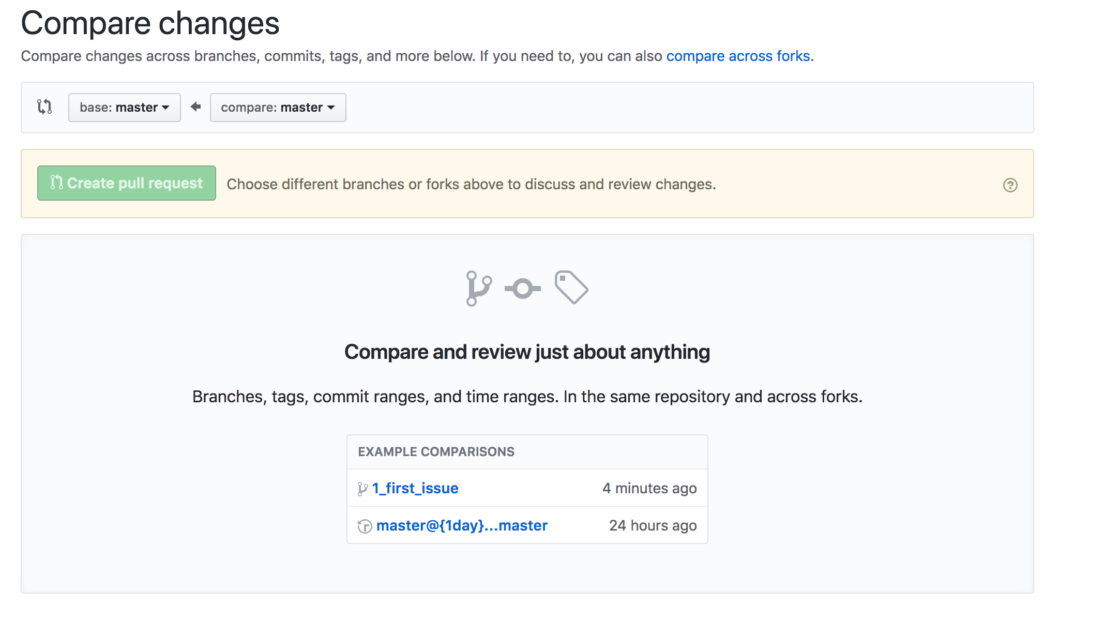Open the master@{1day}...master comparison
1120x635 pixels.
click(x=462, y=525)
